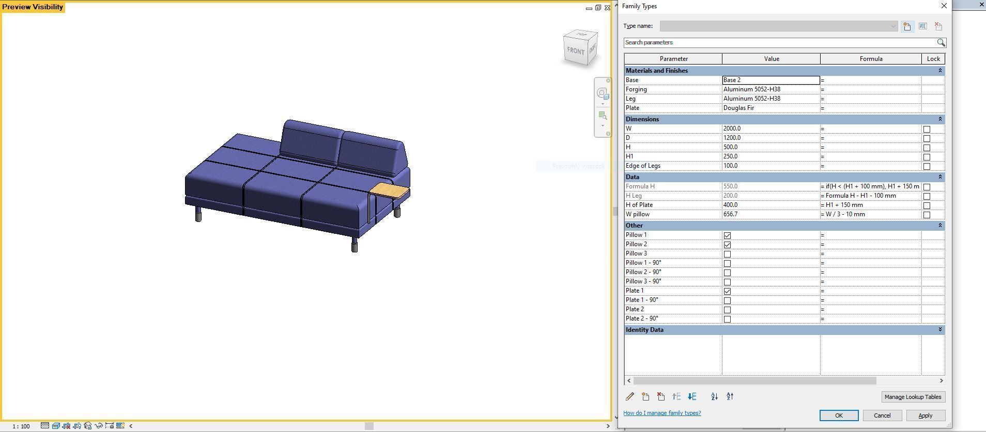Click the Formula column header
Viewport: 986px width, 432px height.
tap(871, 59)
